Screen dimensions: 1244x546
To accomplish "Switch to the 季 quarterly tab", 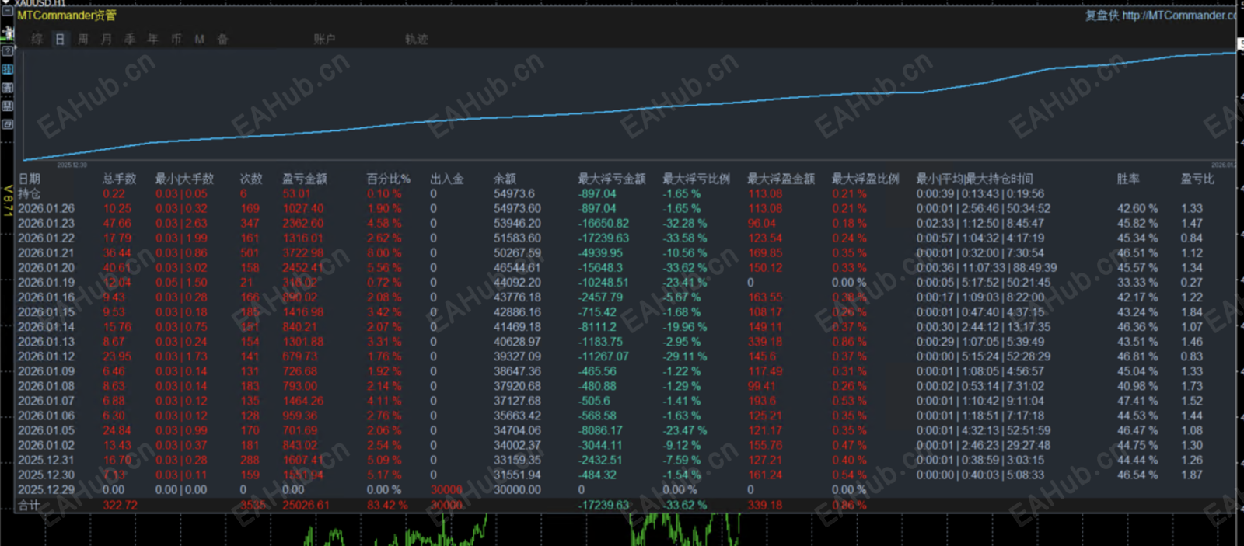I will coord(130,39).
